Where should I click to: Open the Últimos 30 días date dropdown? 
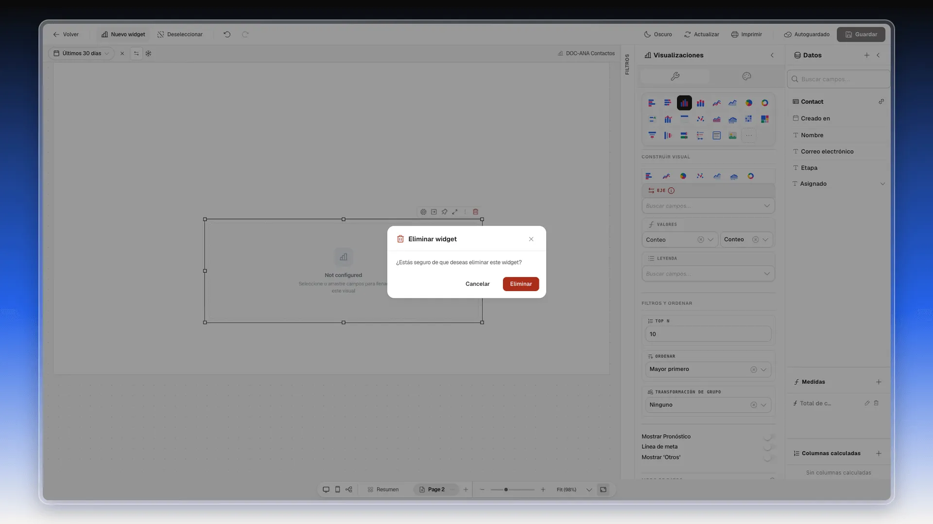point(82,53)
